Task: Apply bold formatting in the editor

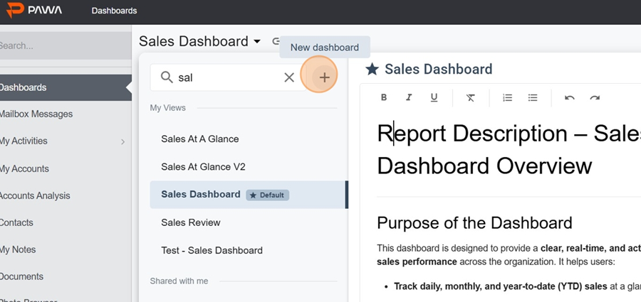Action: tap(384, 97)
